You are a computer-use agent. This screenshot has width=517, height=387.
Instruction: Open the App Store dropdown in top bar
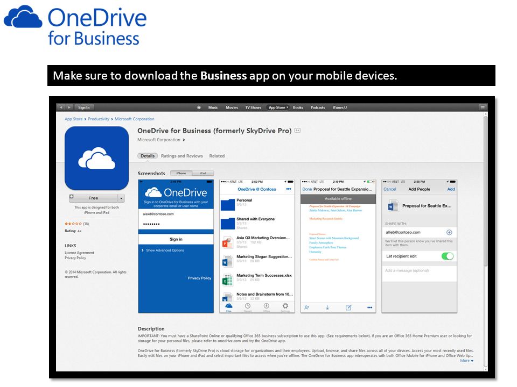click(x=278, y=107)
